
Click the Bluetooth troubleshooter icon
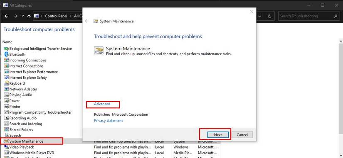[x=6, y=54]
